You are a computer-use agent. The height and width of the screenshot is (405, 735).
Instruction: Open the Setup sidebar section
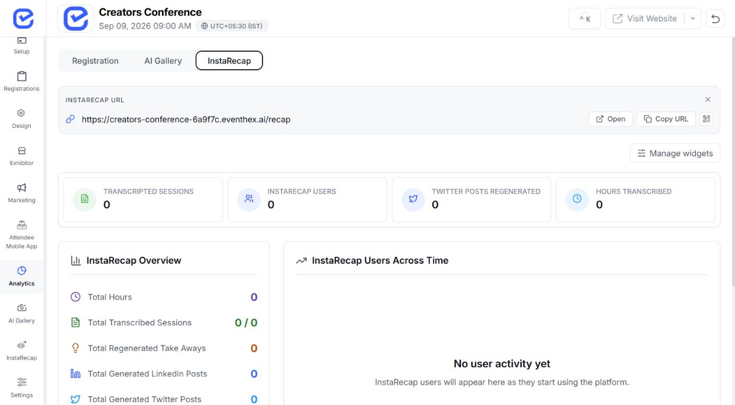[x=22, y=45]
